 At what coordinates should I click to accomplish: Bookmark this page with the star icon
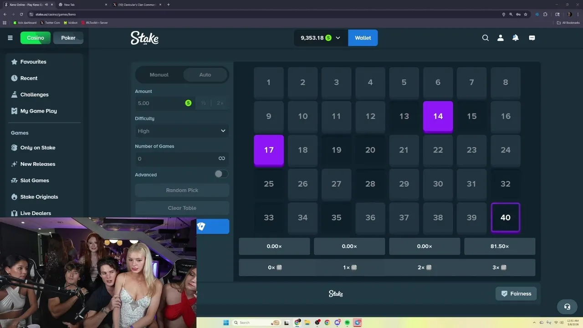pyautogui.click(x=526, y=14)
